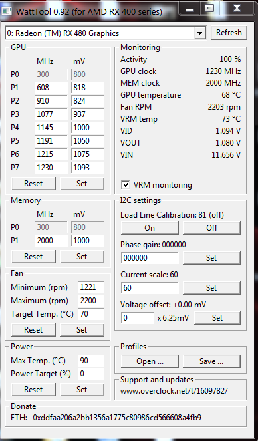Viewport: 258px width, 441px height.
Task: Click Set next to Phase gain field
Action: point(211,258)
